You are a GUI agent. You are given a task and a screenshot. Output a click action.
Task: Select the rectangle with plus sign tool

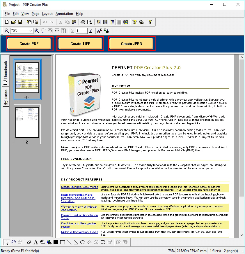point(103,242)
